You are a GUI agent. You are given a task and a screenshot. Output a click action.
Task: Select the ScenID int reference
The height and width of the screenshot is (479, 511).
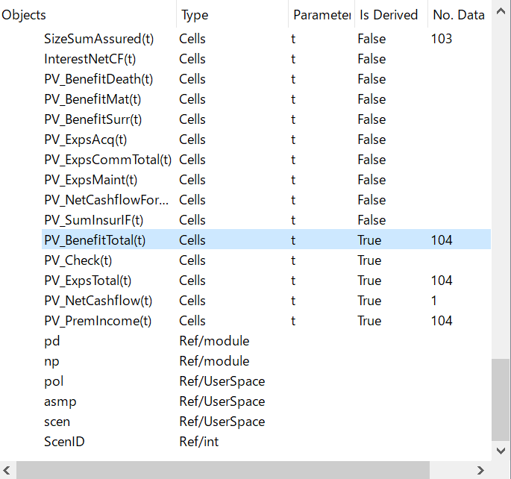(64, 442)
